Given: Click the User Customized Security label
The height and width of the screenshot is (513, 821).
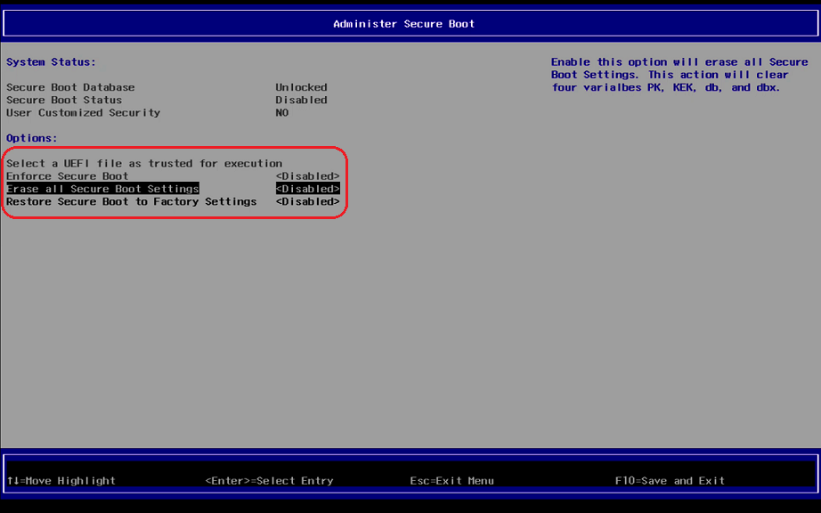Looking at the screenshot, I should click(83, 112).
